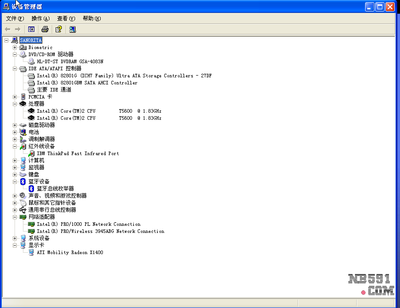Click the IBM ThinkPad Fast Infrared Port icon
400x308 pixels.
tap(31, 153)
